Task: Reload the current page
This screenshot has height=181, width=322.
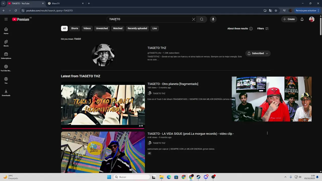Action: pos(16,11)
